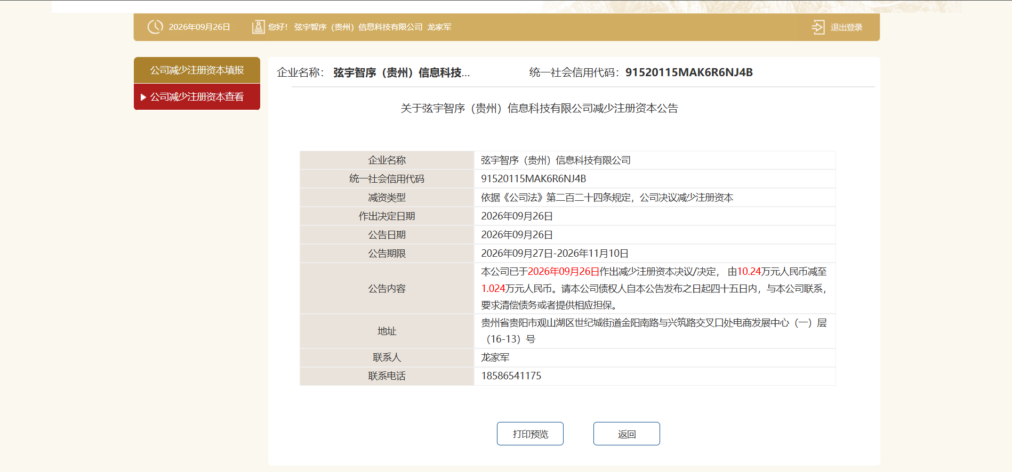This screenshot has height=472, width=1012.
Task: Open 公司减少注册资本填报 menu item
Action: click(x=197, y=70)
